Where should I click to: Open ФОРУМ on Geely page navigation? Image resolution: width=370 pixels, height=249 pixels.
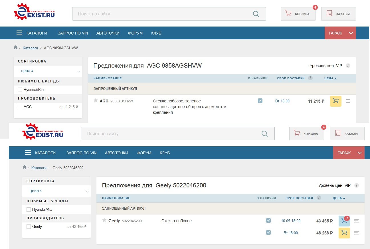(x=144, y=153)
